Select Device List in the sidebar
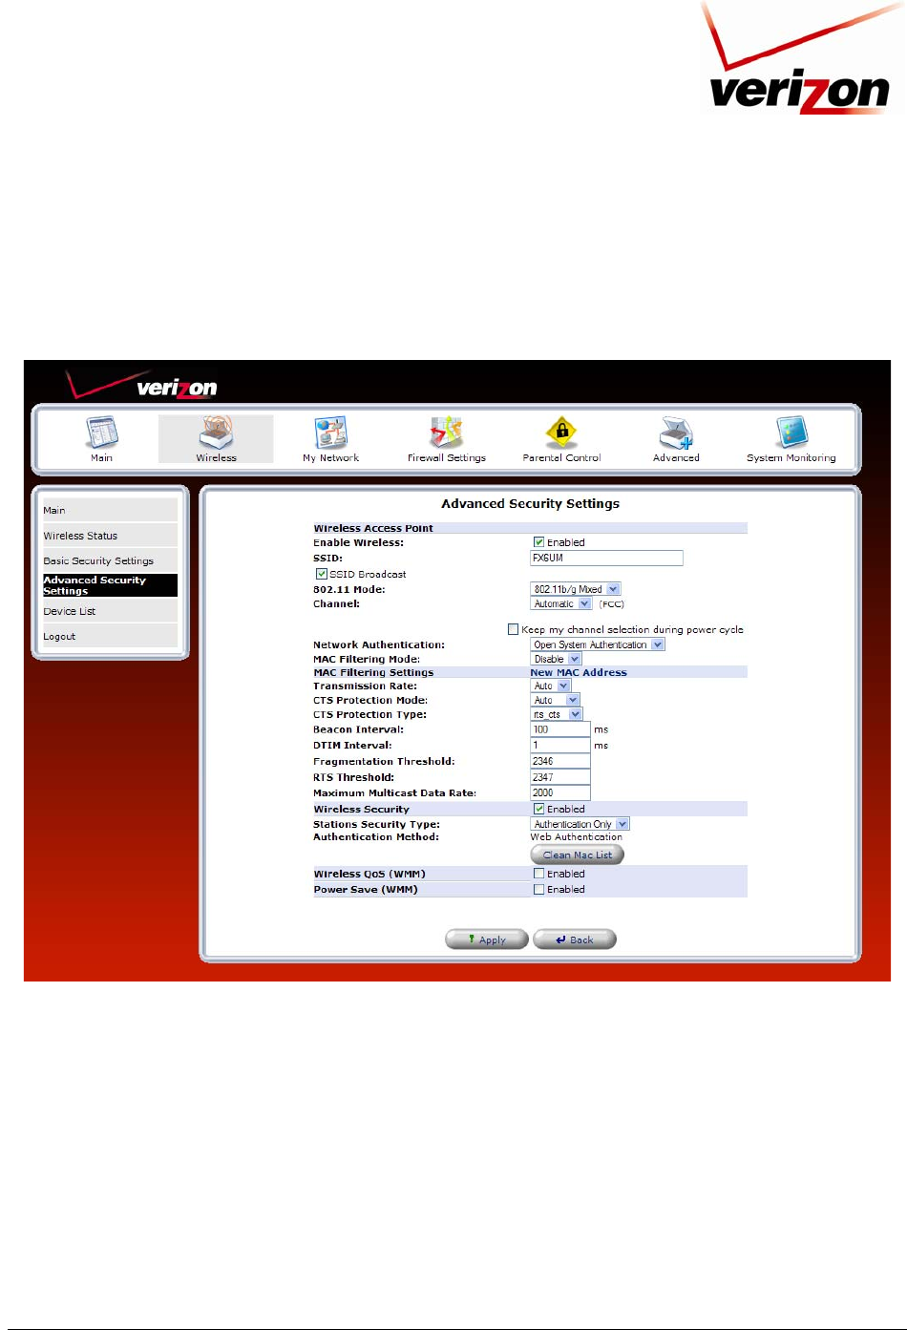The image size is (907, 1330). click(x=110, y=611)
